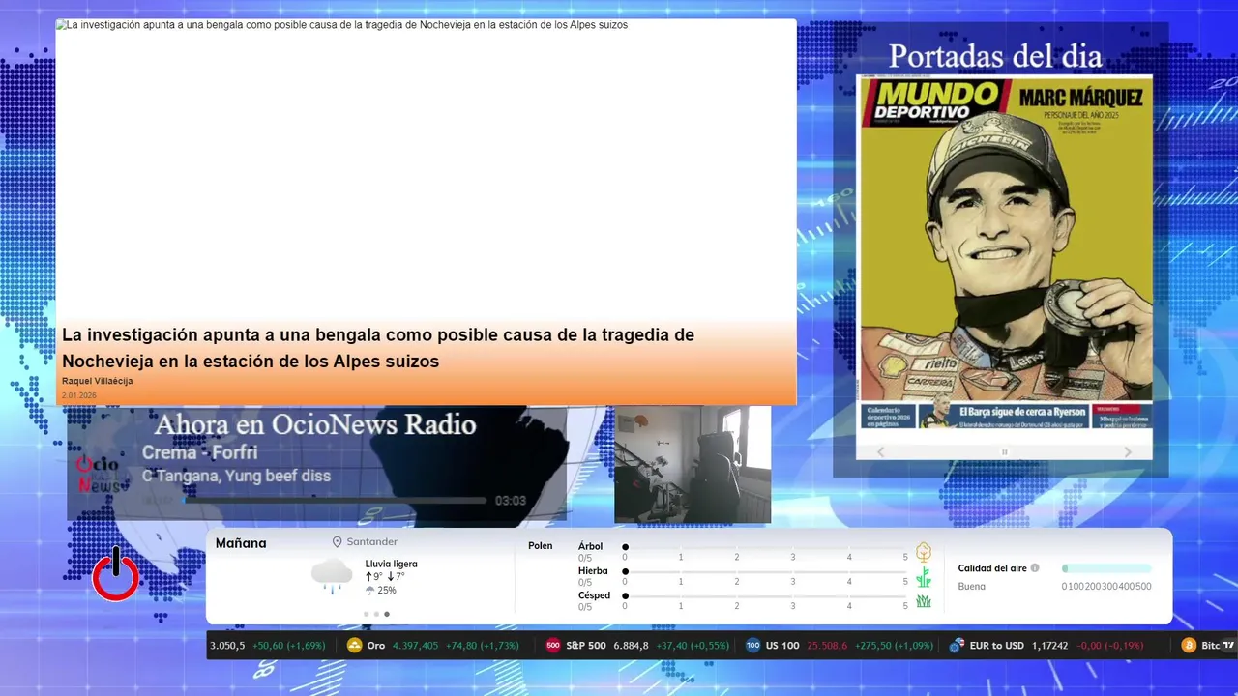Click the Oro change +74,80 (+1,73%)
This screenshot has height=696, width=1238.
pyautogui.click(x=482, y=646)
